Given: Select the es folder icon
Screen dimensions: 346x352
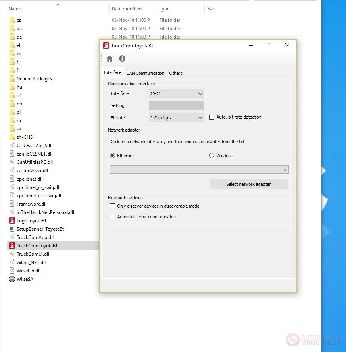Looking at the screenshot, I should pos(12,54).
